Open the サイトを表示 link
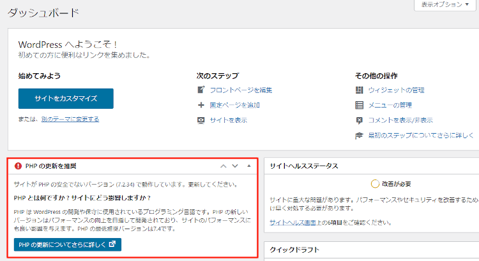The image size is (479, 261). pyautogui.click(x=228, y=120)
